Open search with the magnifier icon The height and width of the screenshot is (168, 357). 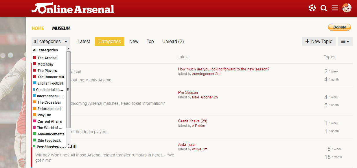324,8
